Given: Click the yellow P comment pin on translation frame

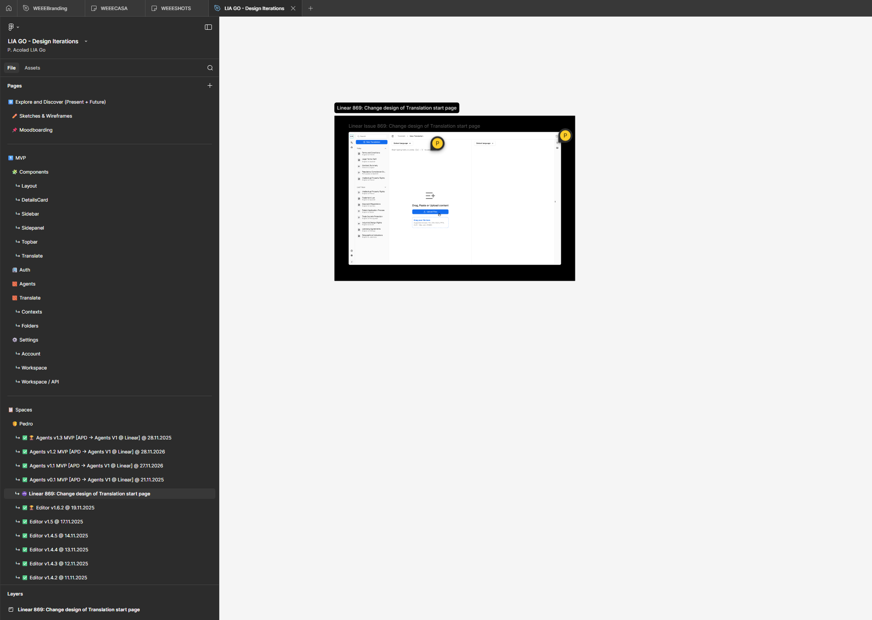Looking at the screenshot, I should [437, 143].
